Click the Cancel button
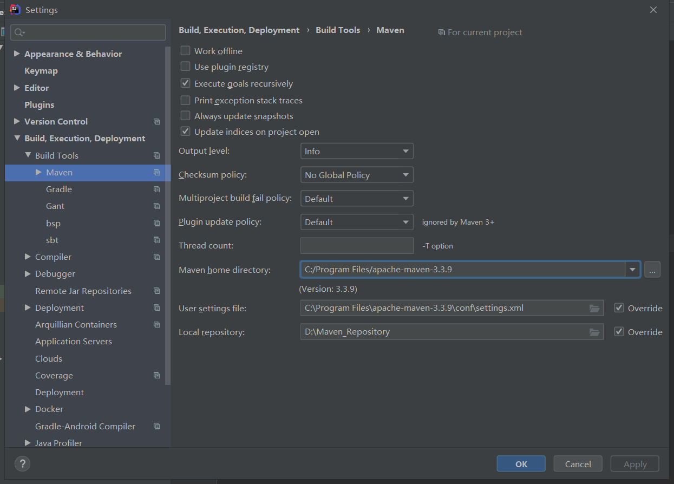 pyautogui.click(x=578, y=464)
